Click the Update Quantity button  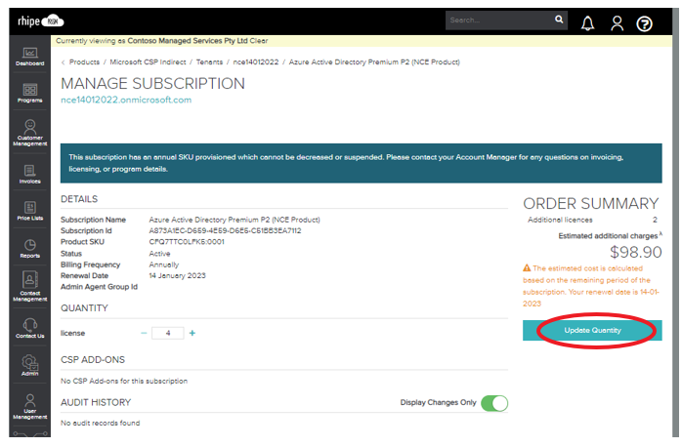592,331
